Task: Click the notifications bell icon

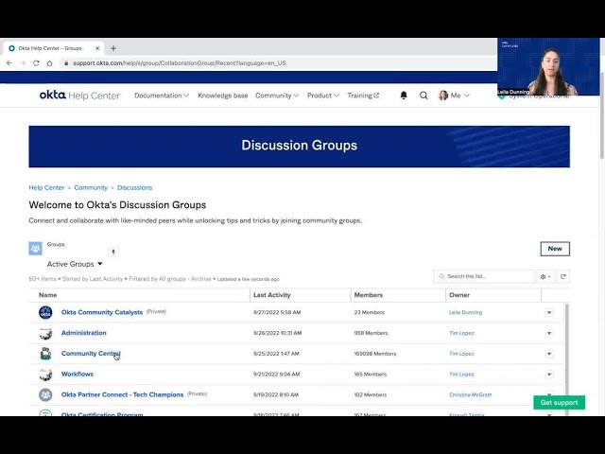Action: pos(404,96)
